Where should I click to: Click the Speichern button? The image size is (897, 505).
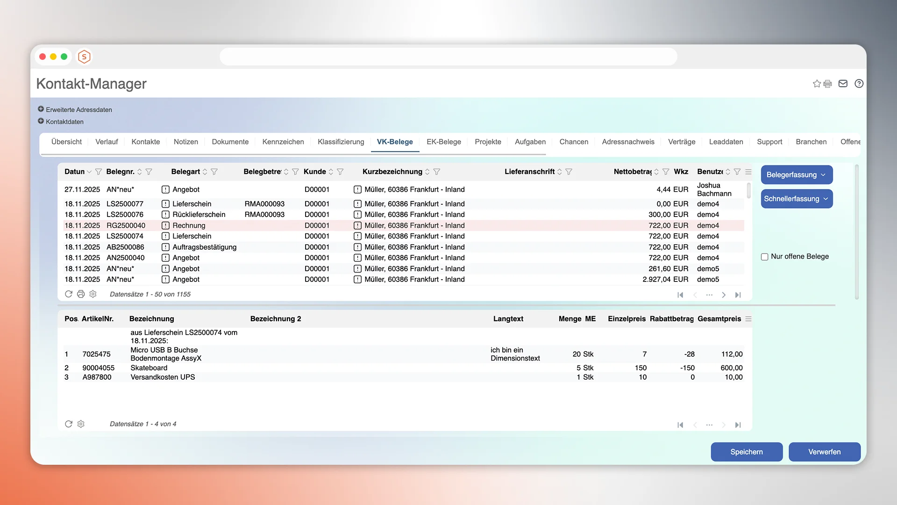tap(746, 452)
